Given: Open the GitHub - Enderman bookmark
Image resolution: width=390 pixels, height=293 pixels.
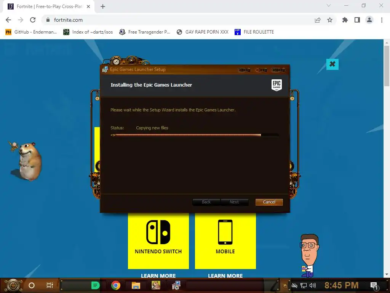Looking at the screenshot, I should click(x=31, y=32).
